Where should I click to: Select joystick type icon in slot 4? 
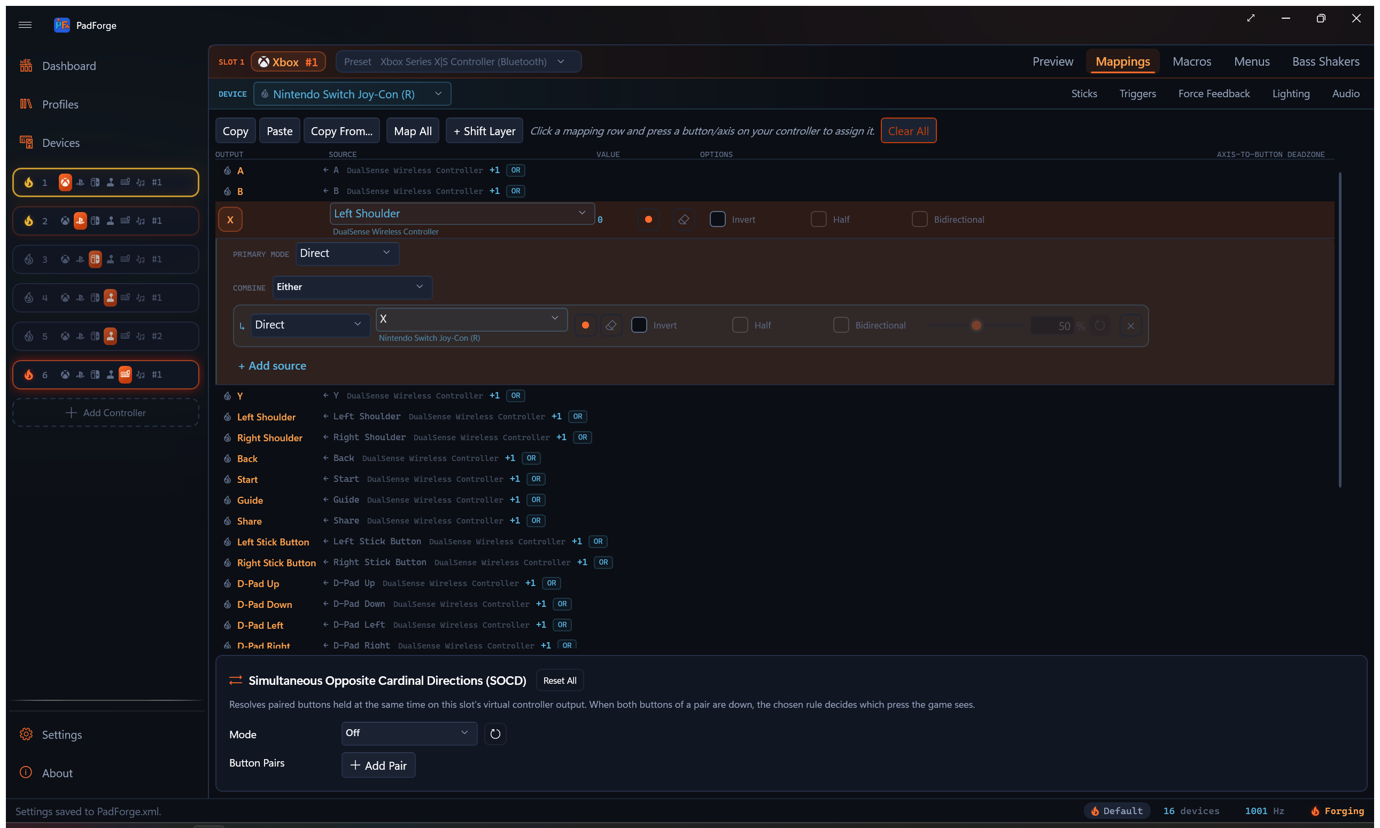(x=111, y=298)
